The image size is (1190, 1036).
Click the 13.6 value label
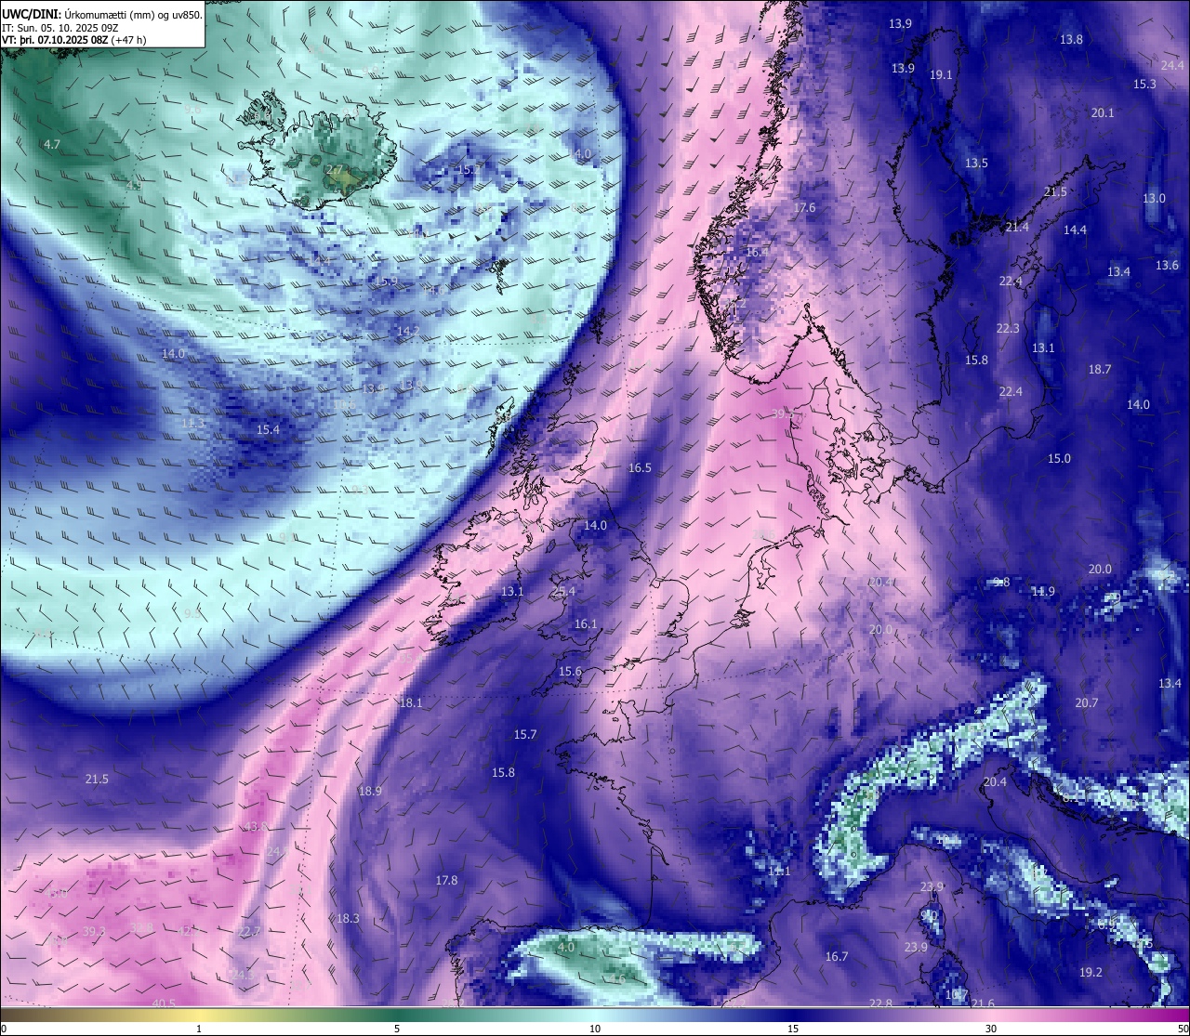pos(1167,266)
